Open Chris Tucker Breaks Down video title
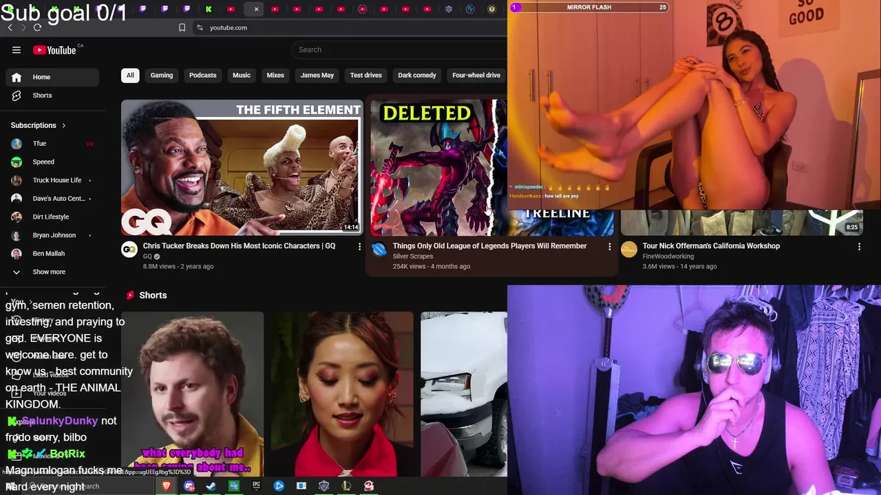Image resolution: width=881 pixels, height=495 pixels. [x=239, y=245]
